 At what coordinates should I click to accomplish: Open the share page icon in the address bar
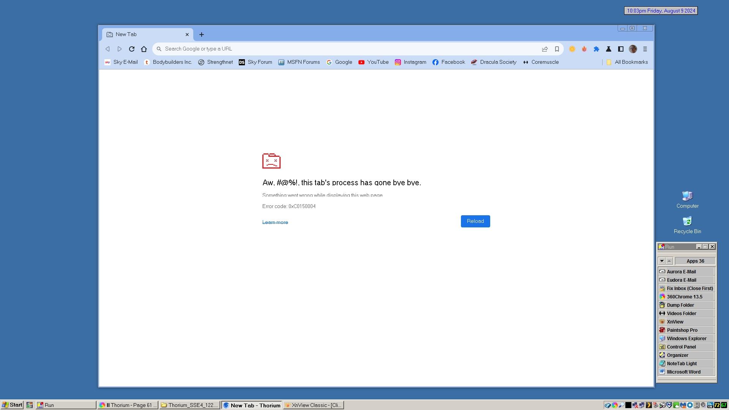pos(545,49)
